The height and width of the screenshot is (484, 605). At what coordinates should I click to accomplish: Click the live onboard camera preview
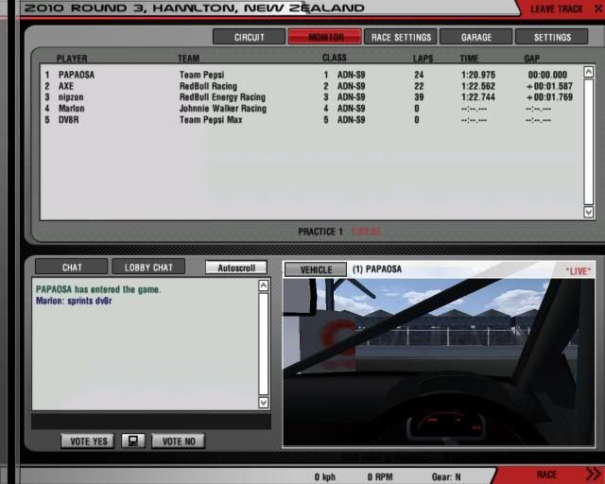[439, 362]
